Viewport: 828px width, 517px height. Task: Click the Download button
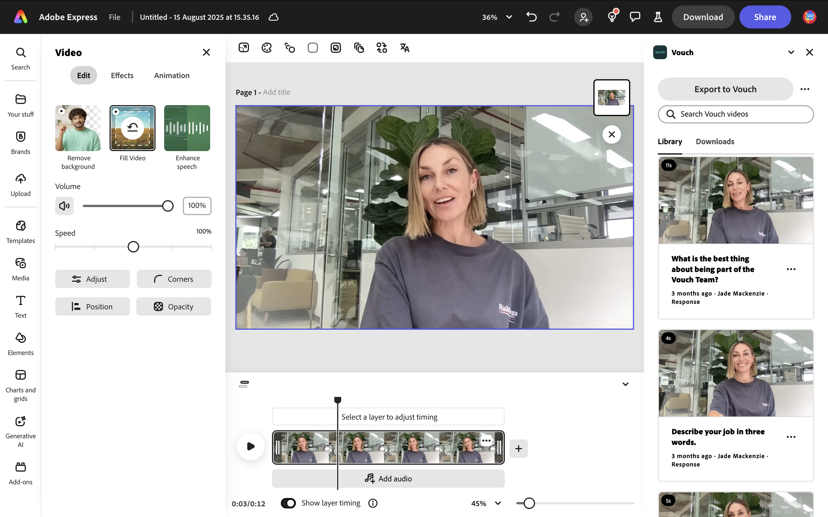703,17
